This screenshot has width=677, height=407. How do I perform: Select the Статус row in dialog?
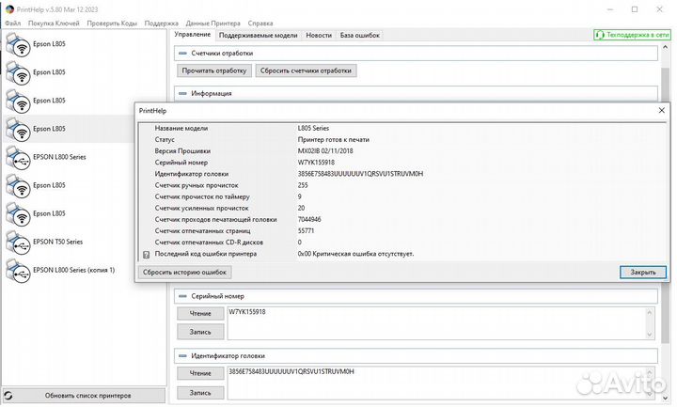point(402,140)
